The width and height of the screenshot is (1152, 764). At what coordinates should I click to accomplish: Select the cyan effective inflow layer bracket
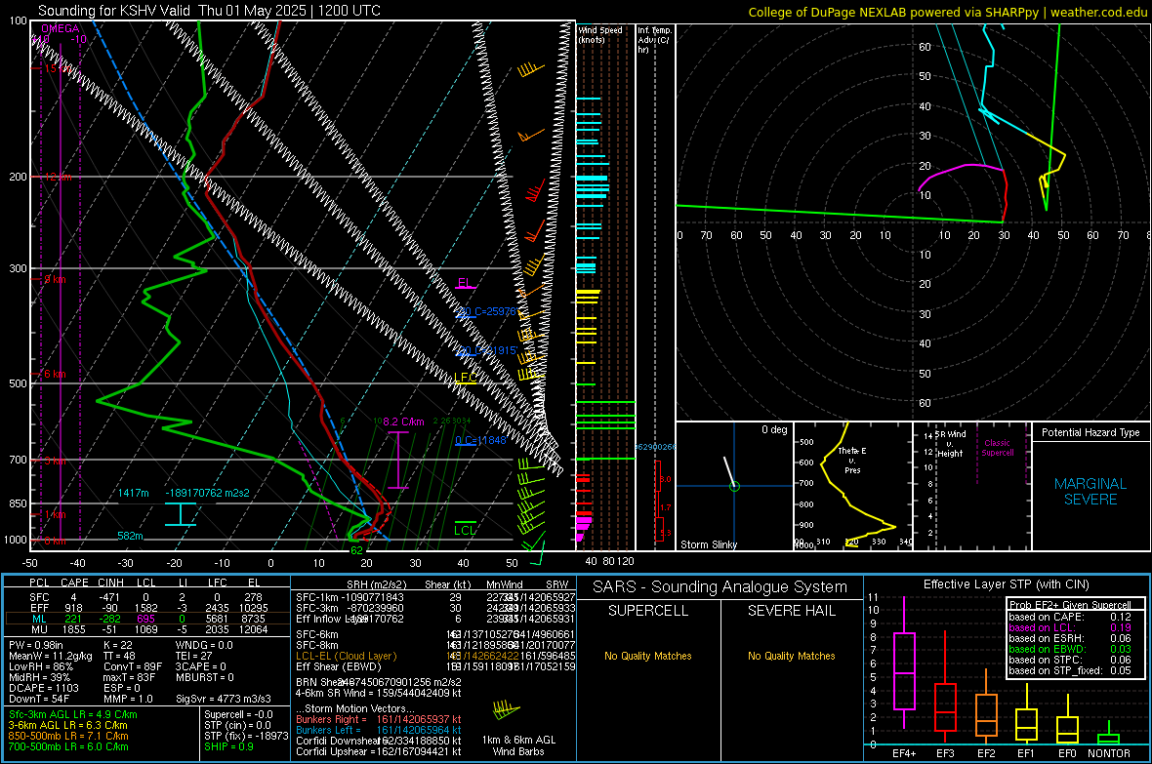coord(180,514)
